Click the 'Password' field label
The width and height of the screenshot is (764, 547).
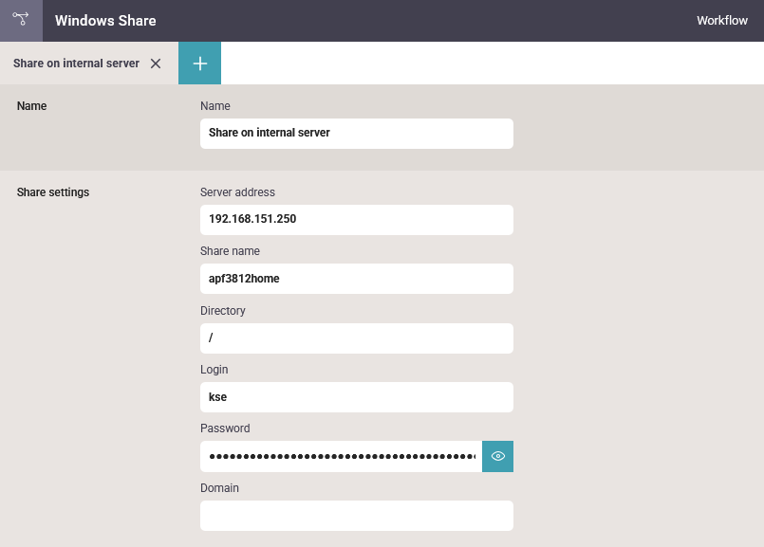pyautogui.click(x=225, y=428)
